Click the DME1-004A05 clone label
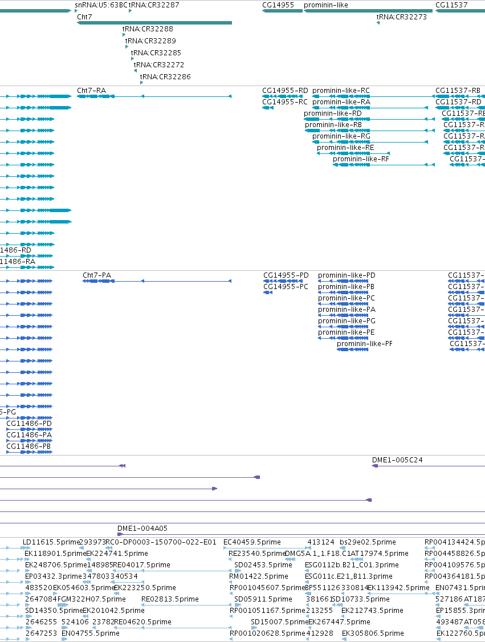The height and width of the screenshot is (642, 485). [x=142, y=528]
